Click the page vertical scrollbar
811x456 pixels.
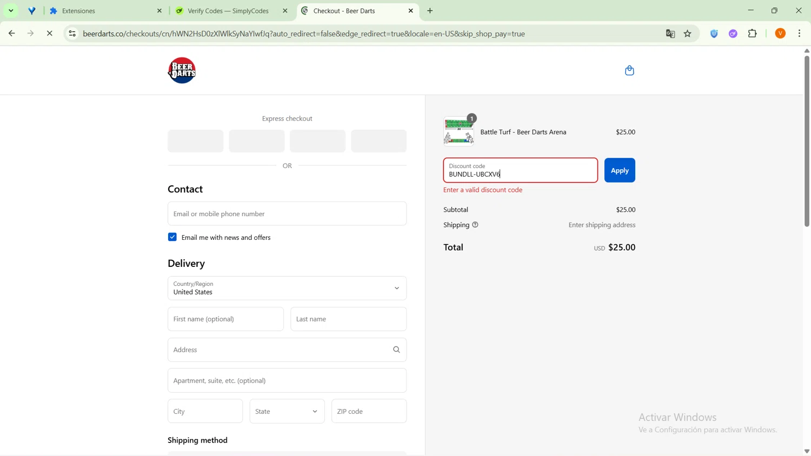[x=807, y=140]
